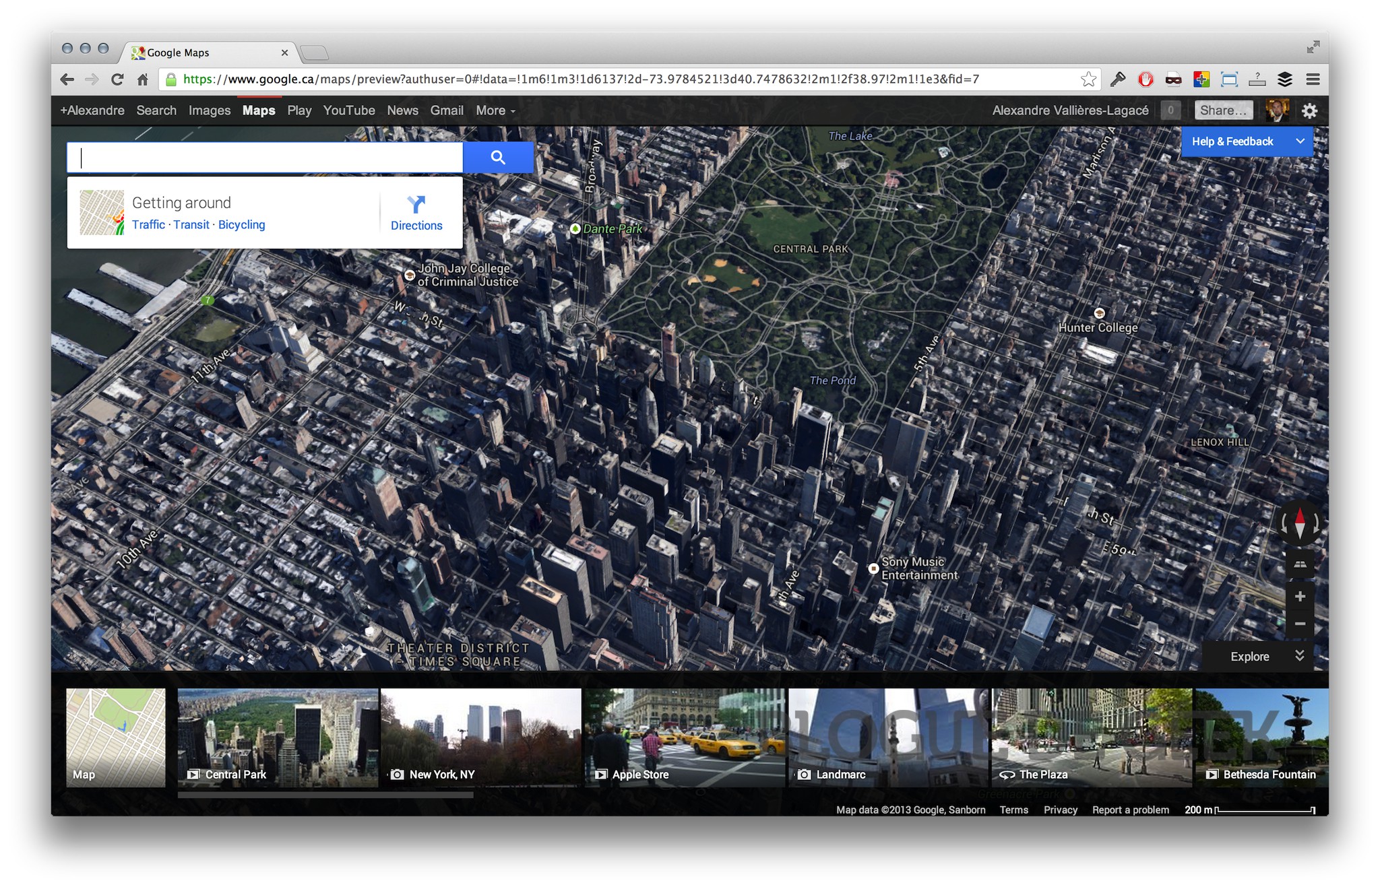The height and width of the screenshot is (887, 1380).
Task: Click the browser address bar URL
Action: (x=581, y=79)
